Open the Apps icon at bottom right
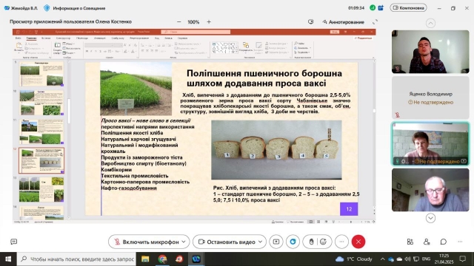Screen dimensions: 474x266 click(x=410, y=242)
